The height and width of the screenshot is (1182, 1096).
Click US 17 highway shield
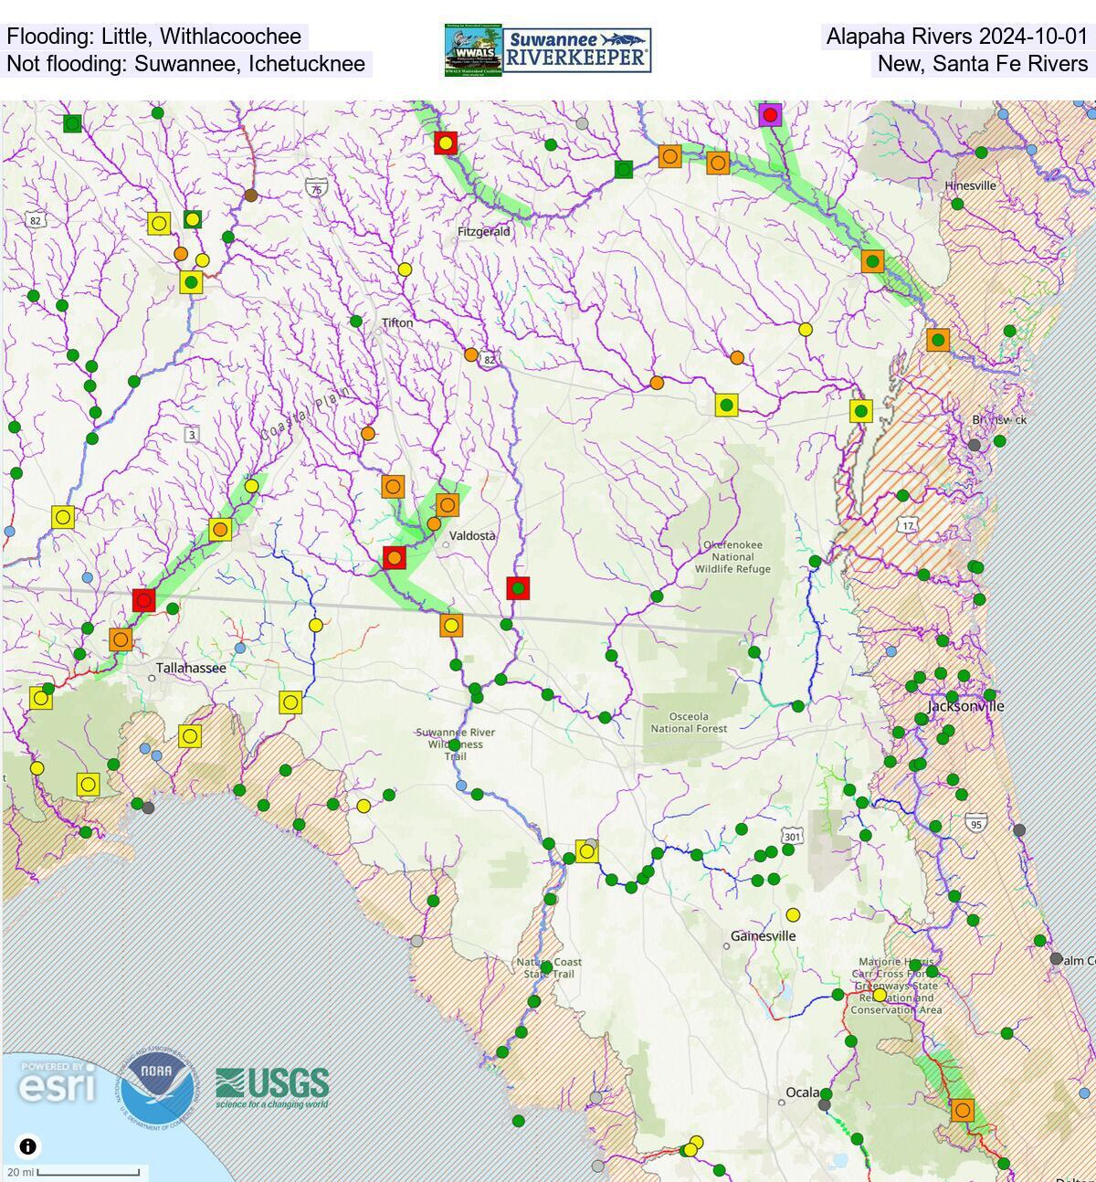coord(907,525)
